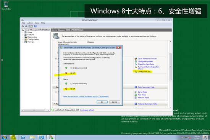This screenshot has height=140, width=210.
Task: Open the Recycle Bin desktop icon
Action: tap(6, 6)
